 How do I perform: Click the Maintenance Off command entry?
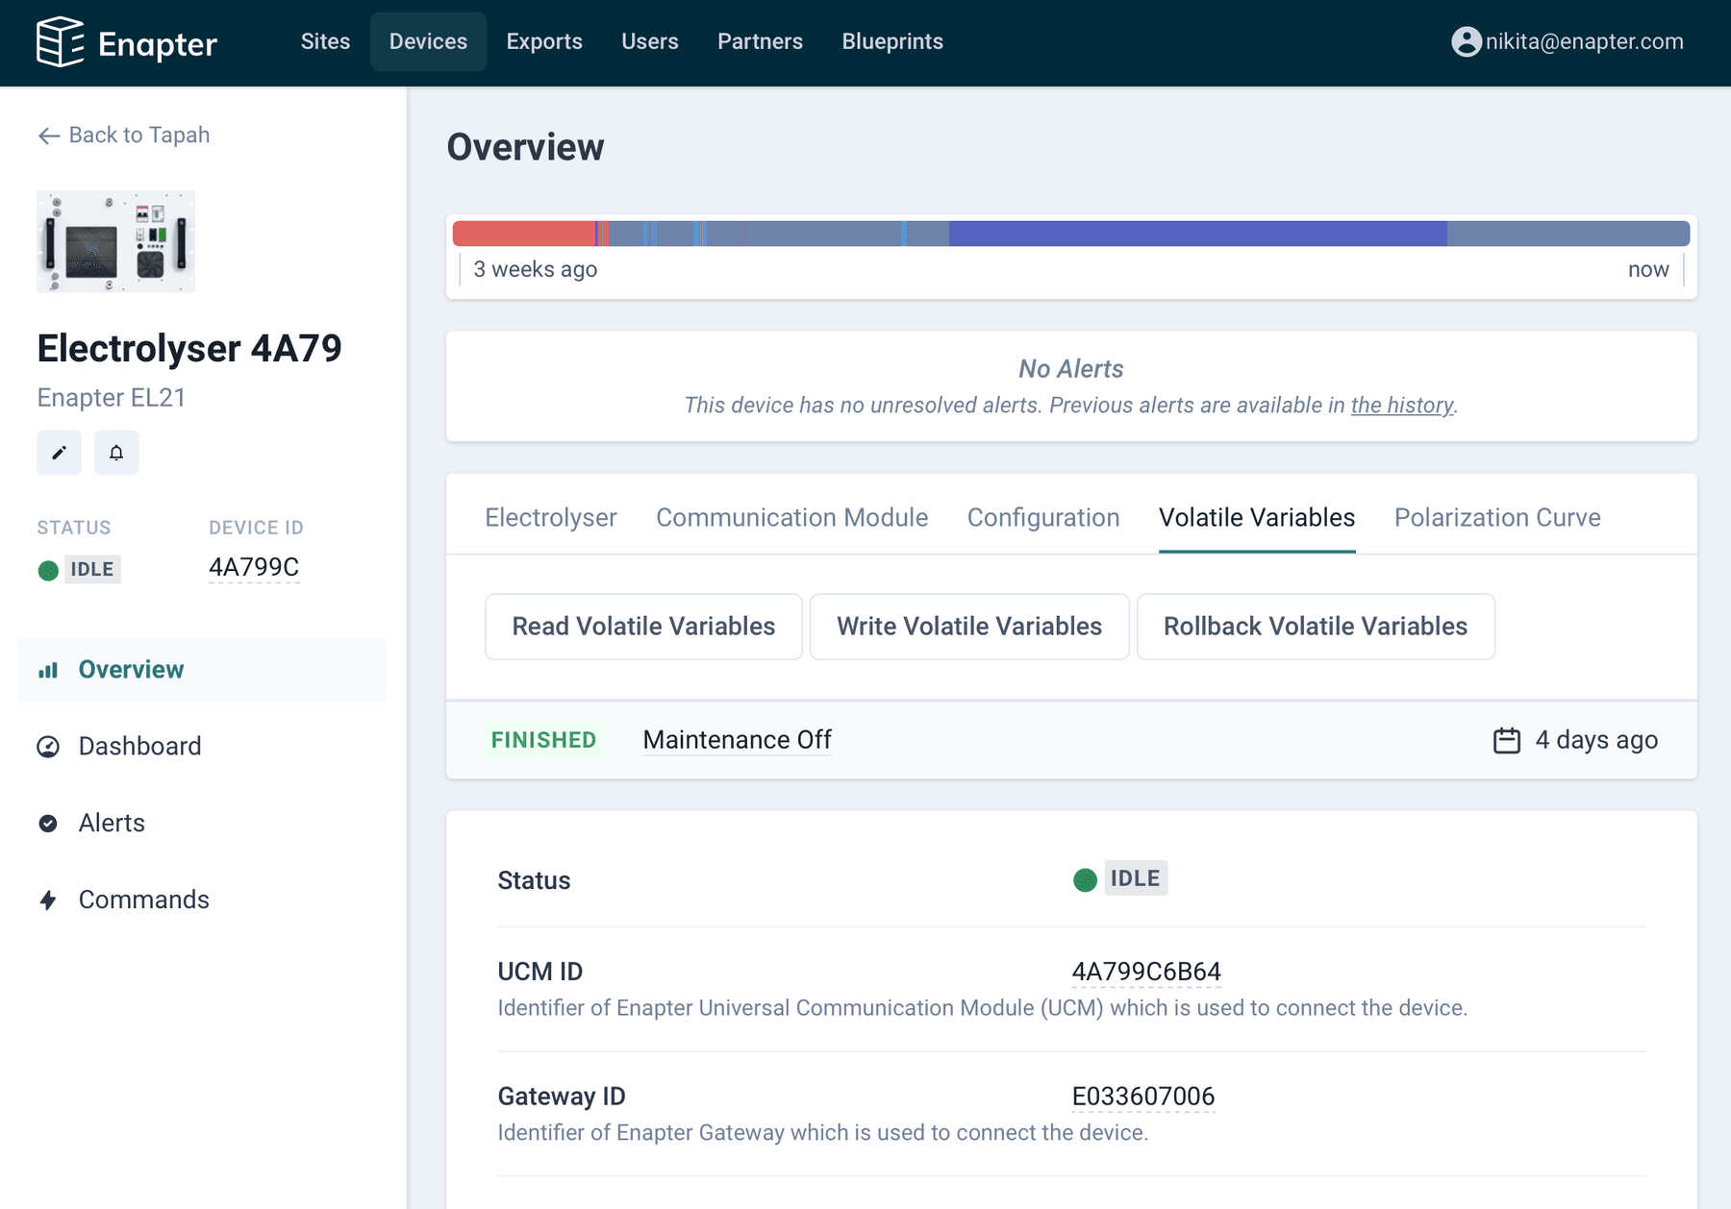pyautogui.click(x=737, y=740)
